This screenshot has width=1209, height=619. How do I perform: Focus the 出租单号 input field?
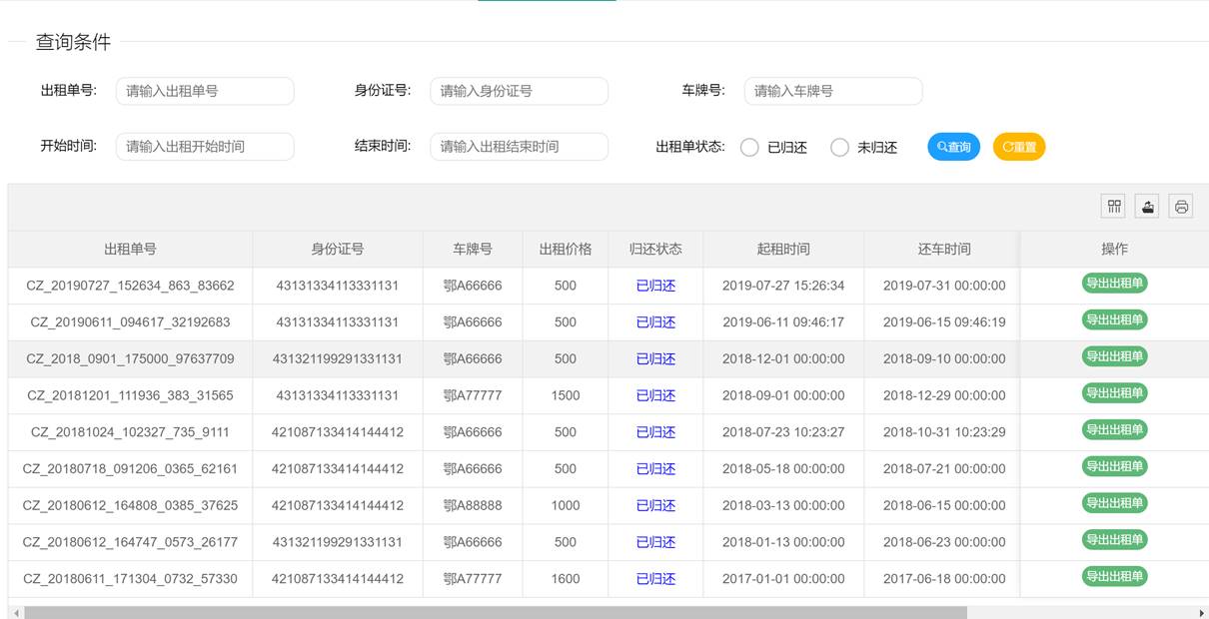pos(205,91)
